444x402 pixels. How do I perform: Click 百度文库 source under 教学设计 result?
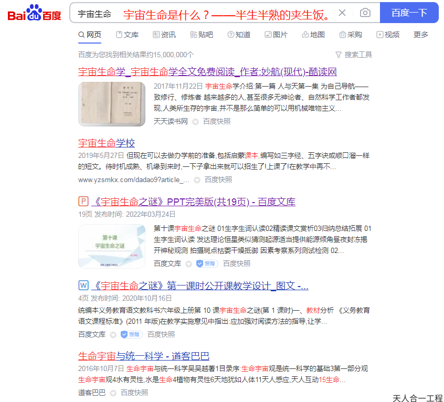tap(92, 334)
